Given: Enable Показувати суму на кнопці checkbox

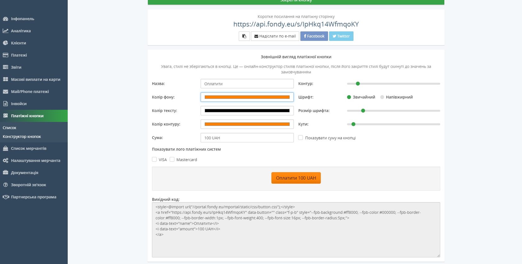Looking at the screenshot, I should [300, 138].
